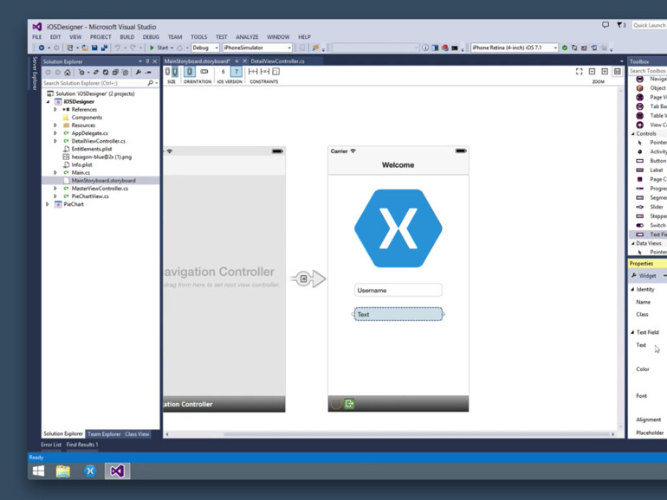The width and height of the screenshot is (667, 500).
Task: Open the ANALYZE menu
Action: pyautogui.click(x=247, y=37)
